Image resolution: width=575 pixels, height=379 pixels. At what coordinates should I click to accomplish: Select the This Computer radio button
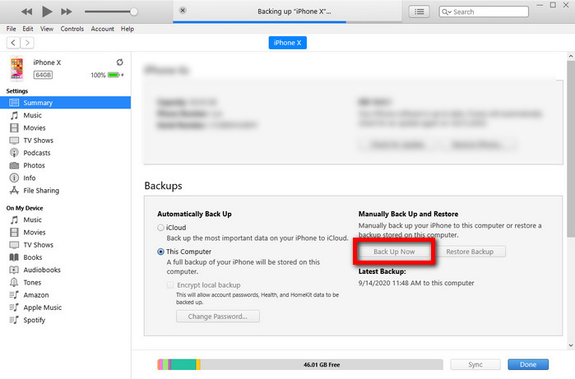point(160,252)
